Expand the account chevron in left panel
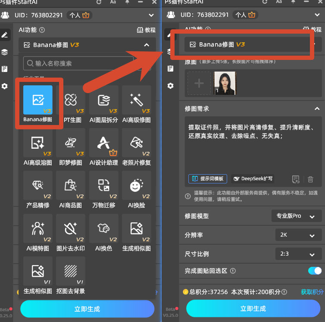325x322 pixels. pyautogui.click(x=151, y=15)
